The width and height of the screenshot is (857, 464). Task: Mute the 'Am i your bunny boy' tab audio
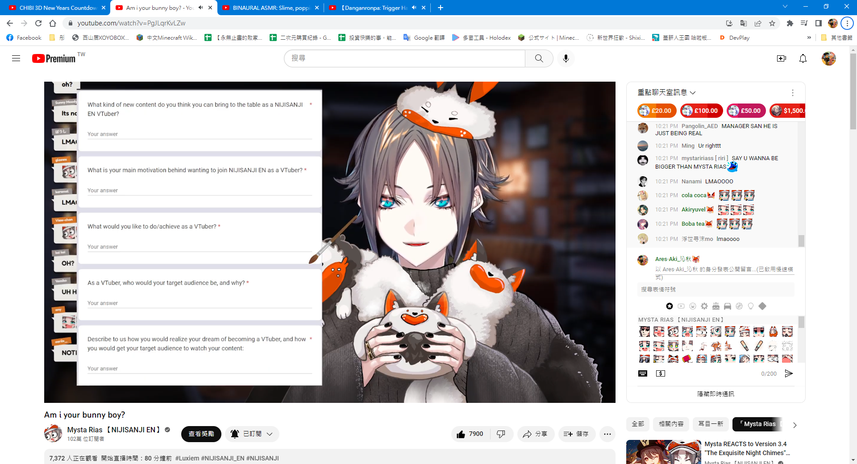tap(201, 8)
